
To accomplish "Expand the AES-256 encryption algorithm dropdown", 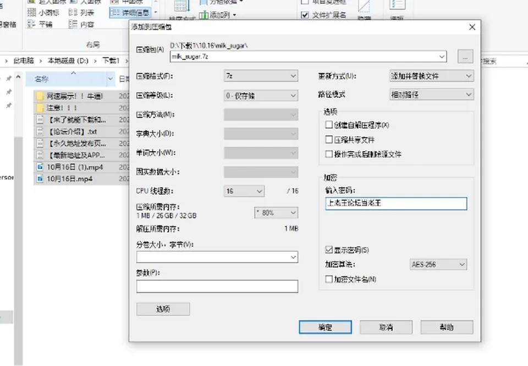I will (438, 264).
